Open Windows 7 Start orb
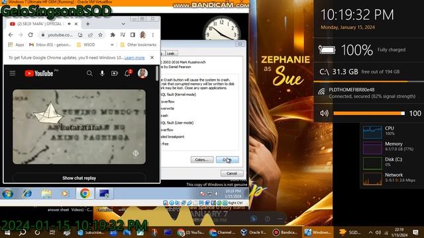Screen dimensions: 424x238 click(x=7, y=194)
